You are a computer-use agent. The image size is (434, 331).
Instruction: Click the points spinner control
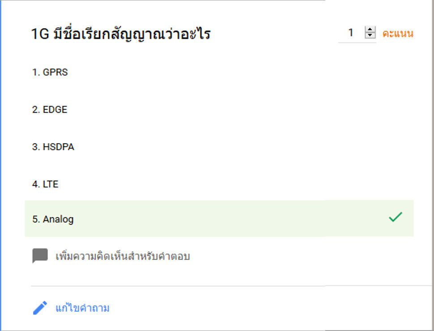point(370,33)
